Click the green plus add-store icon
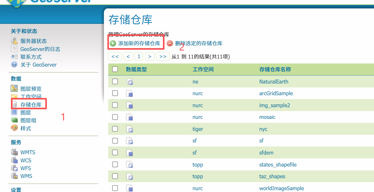Screen dimensions: 374x192 tap(113, 43)
